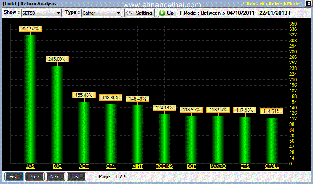Image resolution: width=313 pixels, height=184 pixels.
Task: Select the 155.48% value label
Action: click(x=84, y=95)
